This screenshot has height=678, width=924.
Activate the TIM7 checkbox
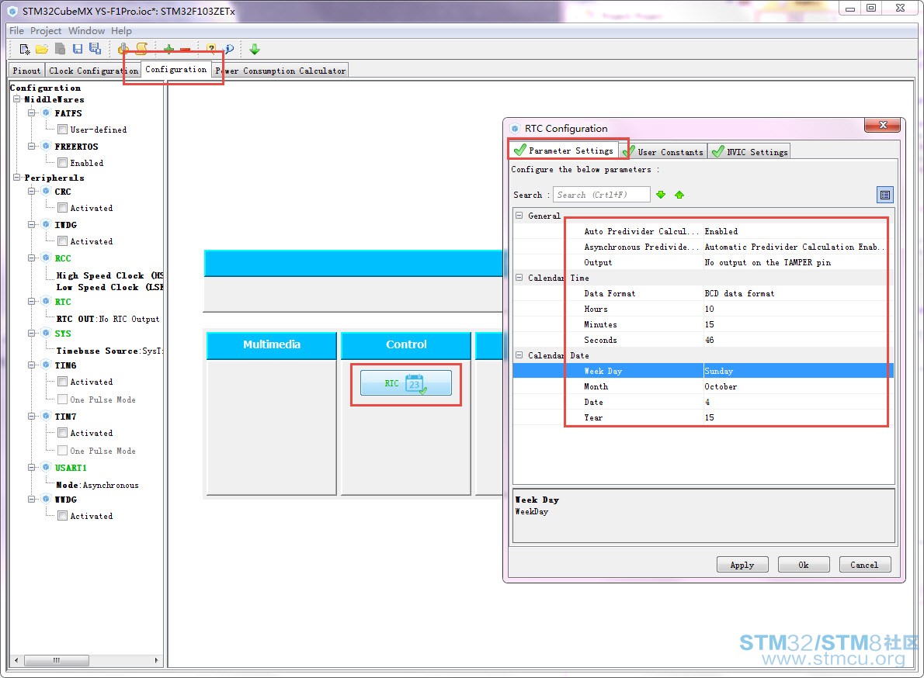62,433
